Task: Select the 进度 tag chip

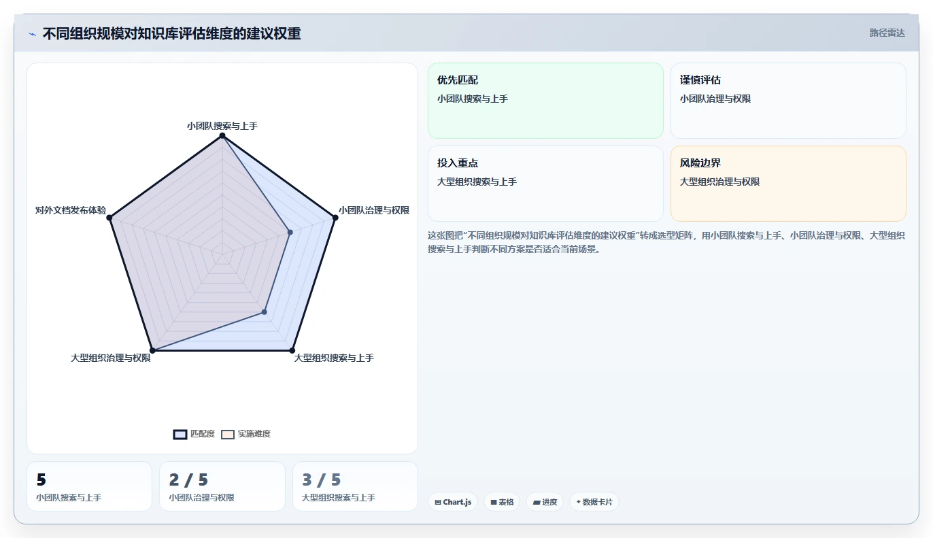Action: coord(545,502)
